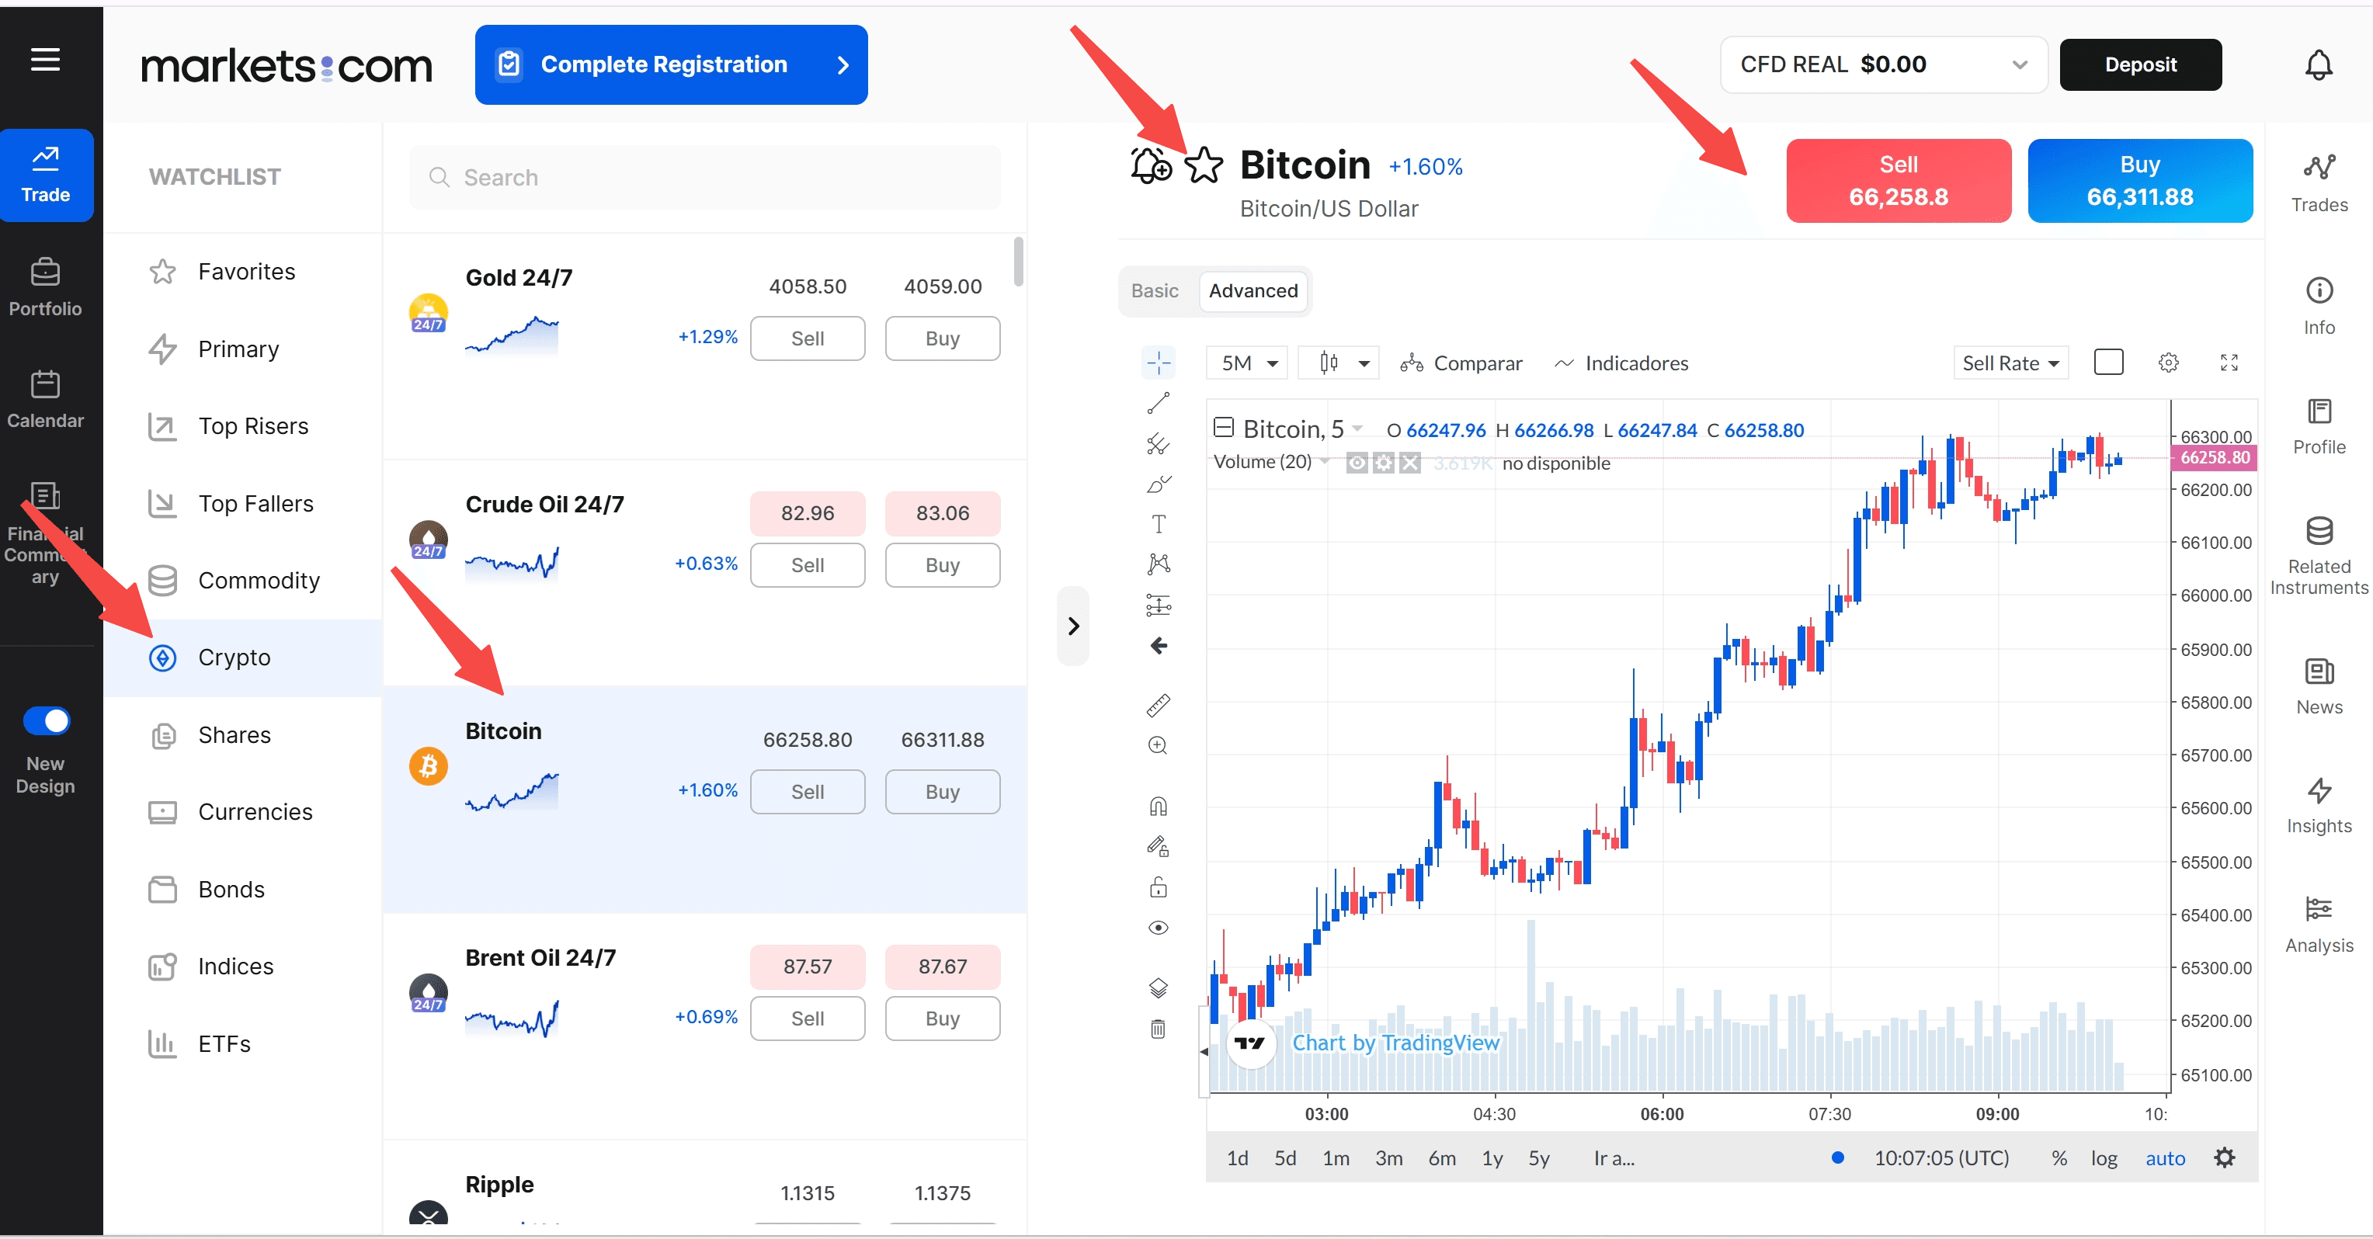
Task: Collapse the chart panel left arrow
Action: [x=1203, y=1051]
